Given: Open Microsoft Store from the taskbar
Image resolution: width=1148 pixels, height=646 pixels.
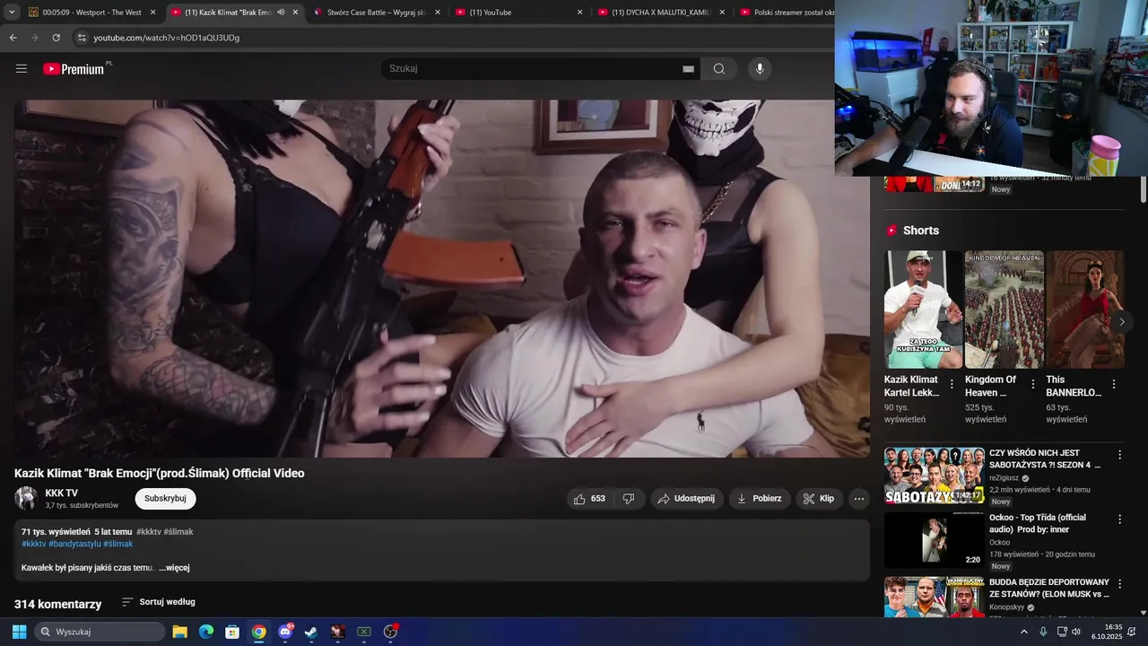Looking at the screenshot, I should click(232, 632).
